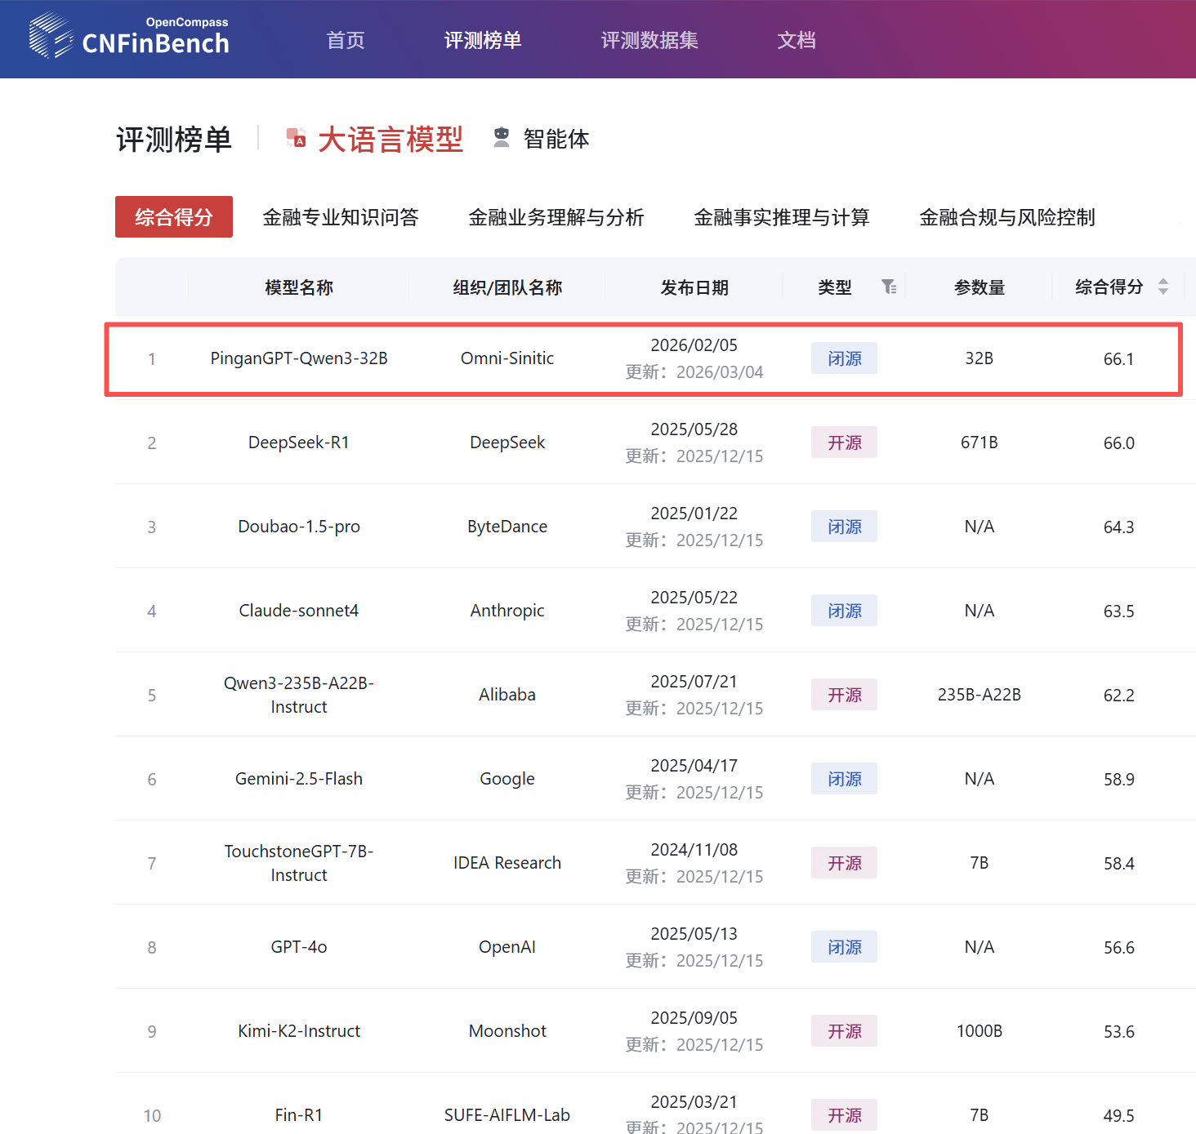Toggle the 开源 badge on DeepSeek-R1 row
This screenshot has width=1196, height=1134.
(x=843, y=442)
